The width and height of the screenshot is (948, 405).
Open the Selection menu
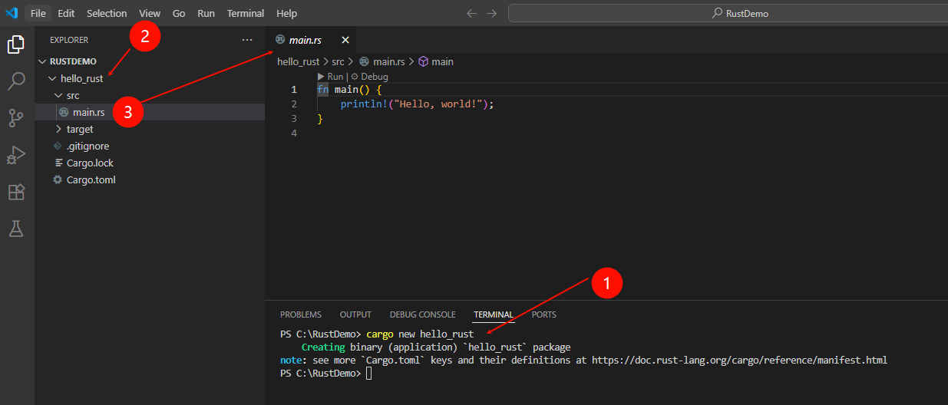point(107,13)
